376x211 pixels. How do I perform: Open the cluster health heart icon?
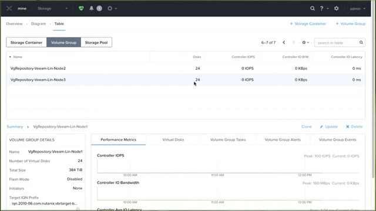click(x=81, y=8)
